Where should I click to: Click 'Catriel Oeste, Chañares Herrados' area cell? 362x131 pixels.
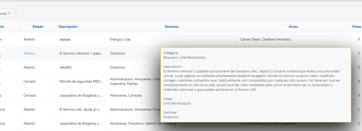pyautogui.click(x=265, y=39)
